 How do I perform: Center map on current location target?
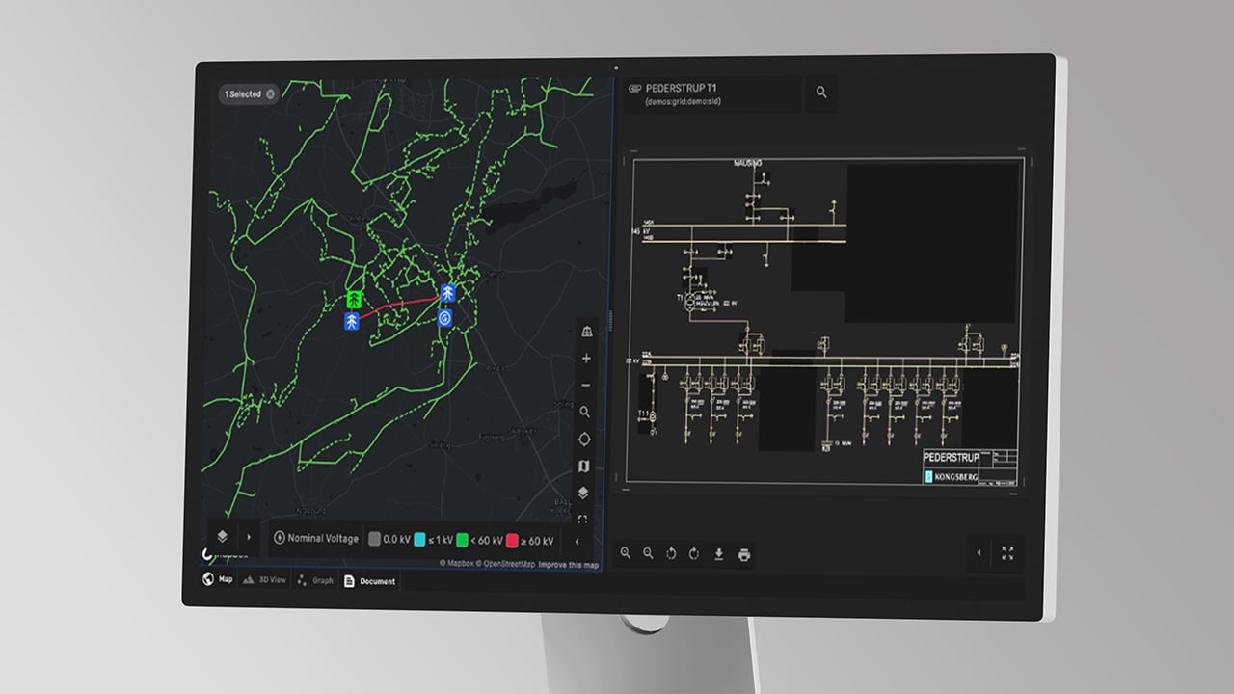[x=585, y=440]
